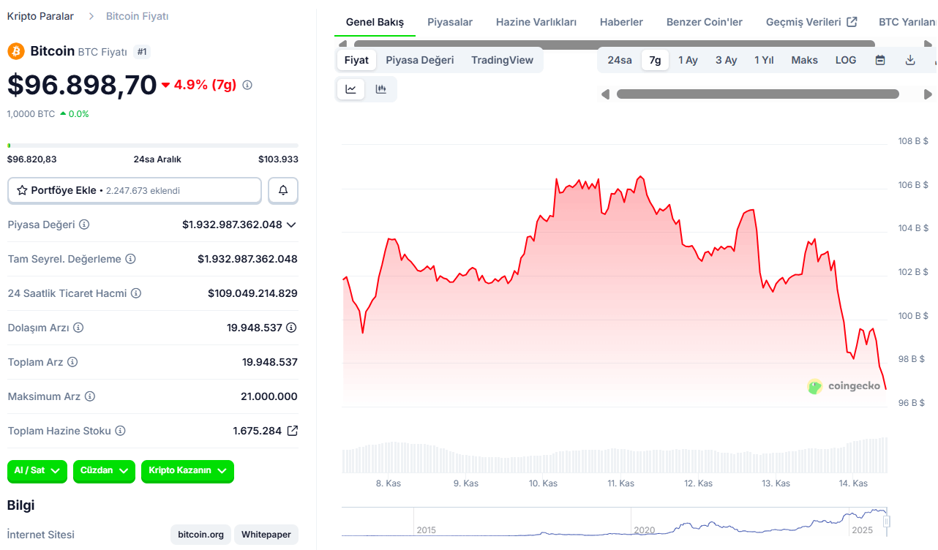938x550 pixels.
Task: Toggle LOG scale on the chart
Action: click(845, 60)
